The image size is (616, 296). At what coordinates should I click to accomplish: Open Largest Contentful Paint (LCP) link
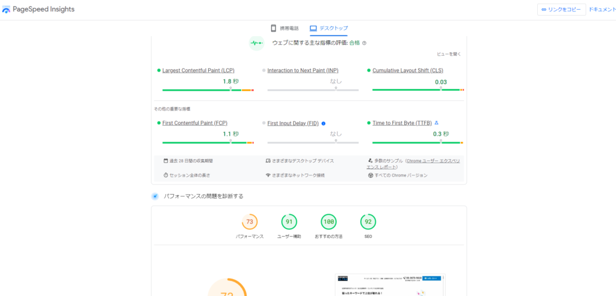199,71
